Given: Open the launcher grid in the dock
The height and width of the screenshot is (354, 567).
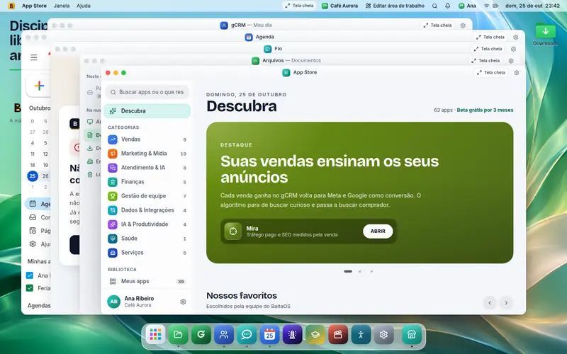Looking at the screenshot, I should click(x=155, y=334).
